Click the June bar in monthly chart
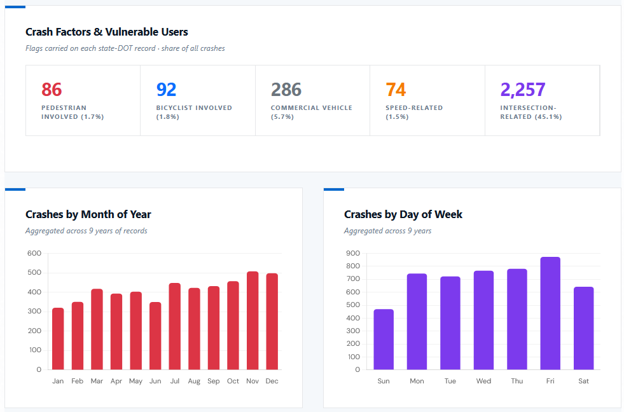624x412 pixels. pyautogui.click(x=155, y=336)
